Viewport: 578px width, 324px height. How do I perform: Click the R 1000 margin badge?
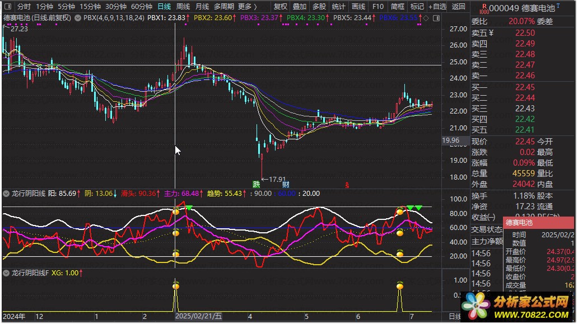coord(484,9)
